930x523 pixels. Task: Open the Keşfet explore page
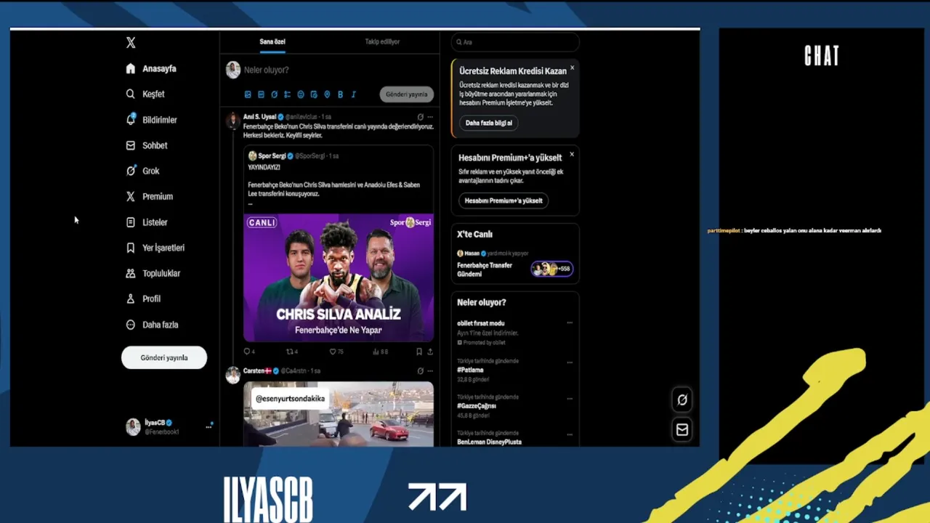pyautogui.click(x=145, y=94)
